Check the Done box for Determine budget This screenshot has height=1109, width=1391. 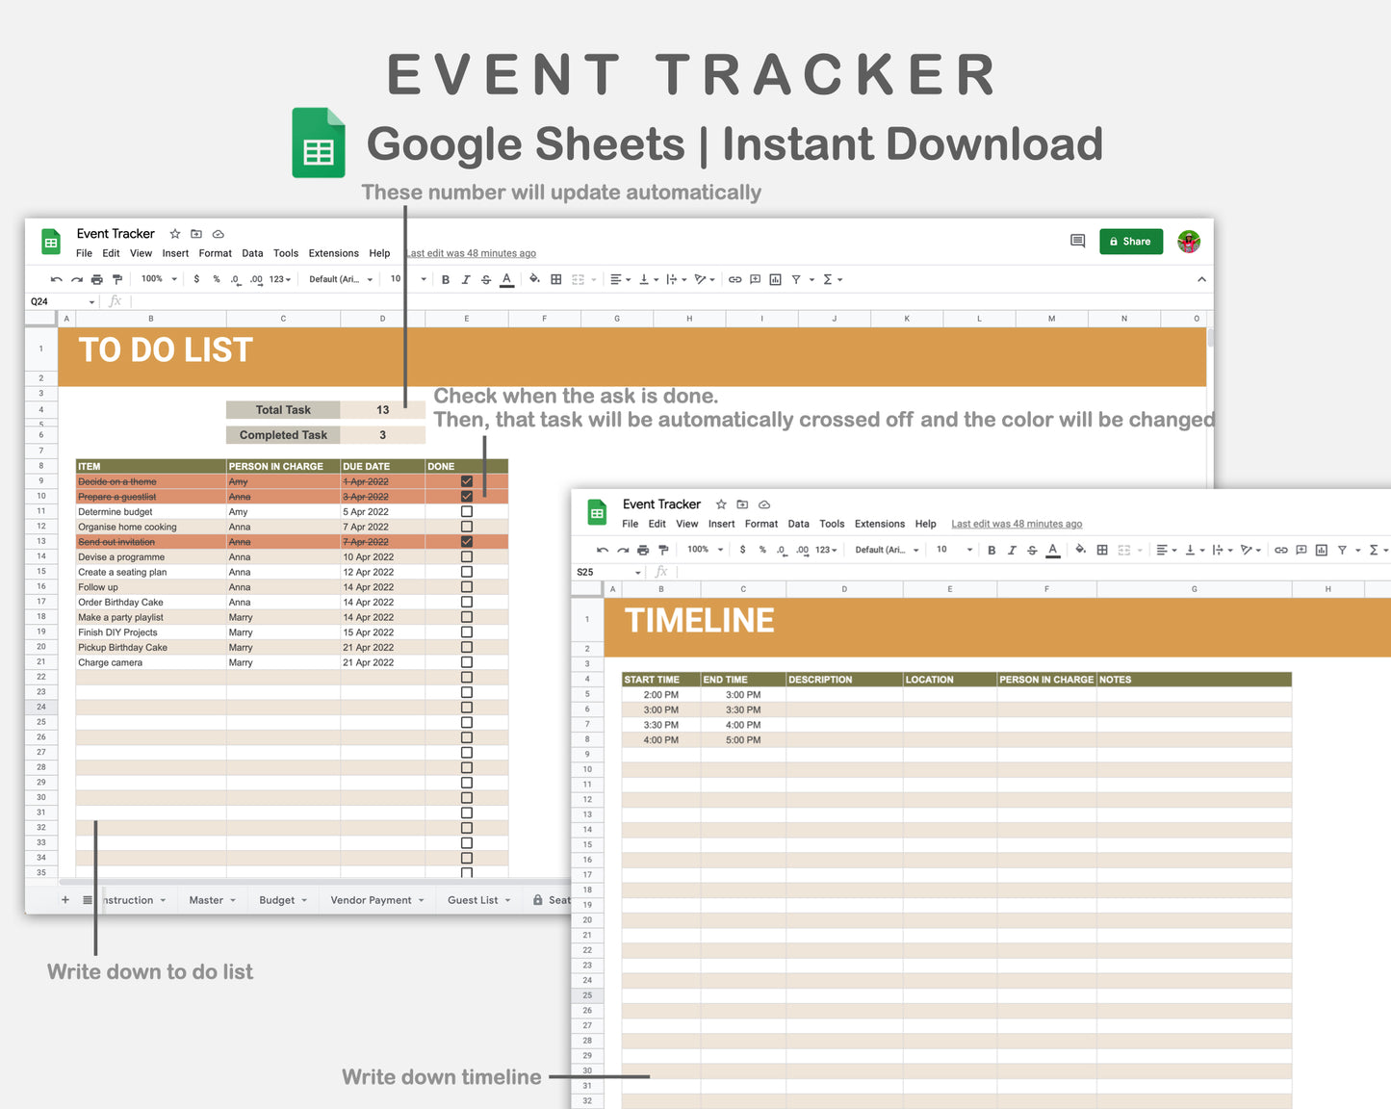click(x=467, y=511)
